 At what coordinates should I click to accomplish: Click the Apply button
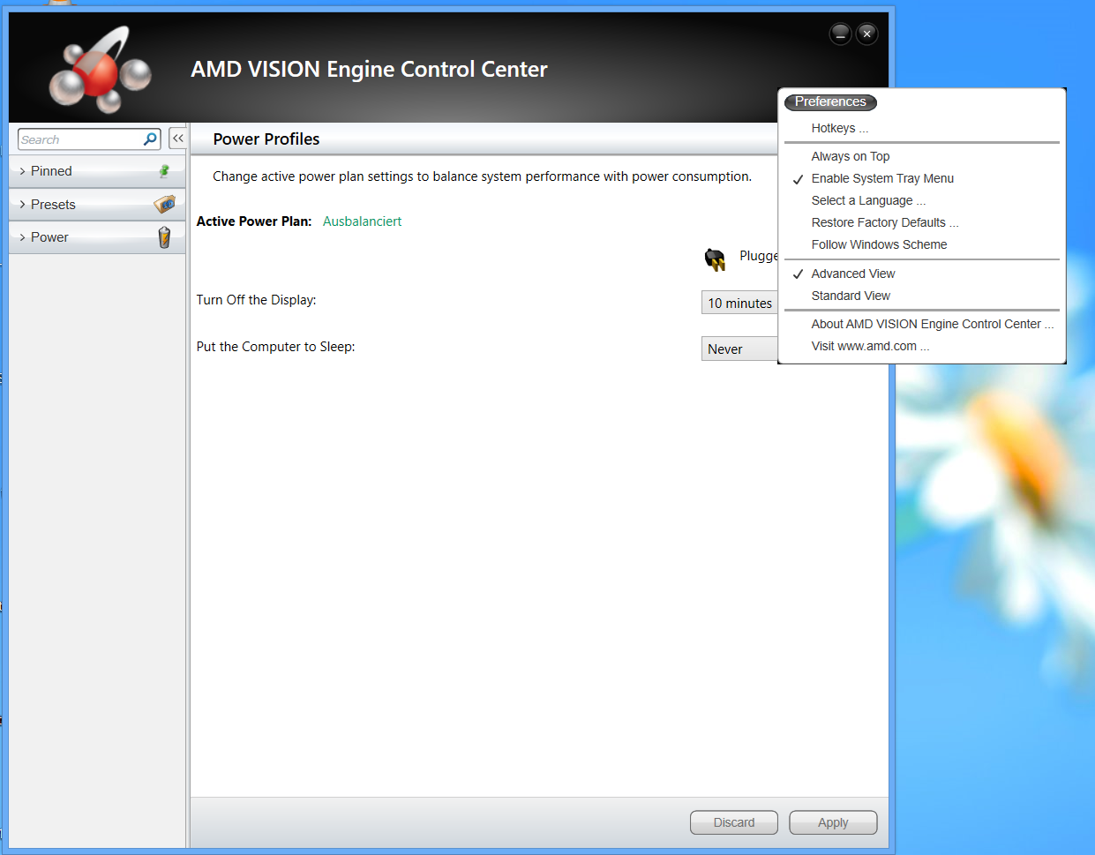[833, 822]
